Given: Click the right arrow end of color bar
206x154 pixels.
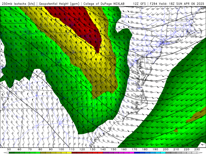Looking at the screenshot, I should [200, 153].
